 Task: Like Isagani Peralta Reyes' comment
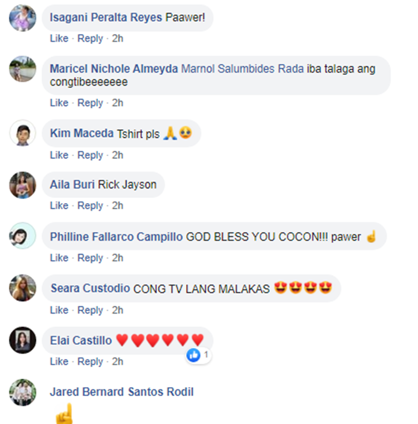[59, 38]
